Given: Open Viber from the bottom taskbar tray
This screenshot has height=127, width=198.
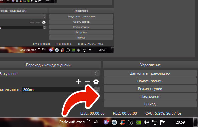Looking at the screenshot, I should click(106, 122).
